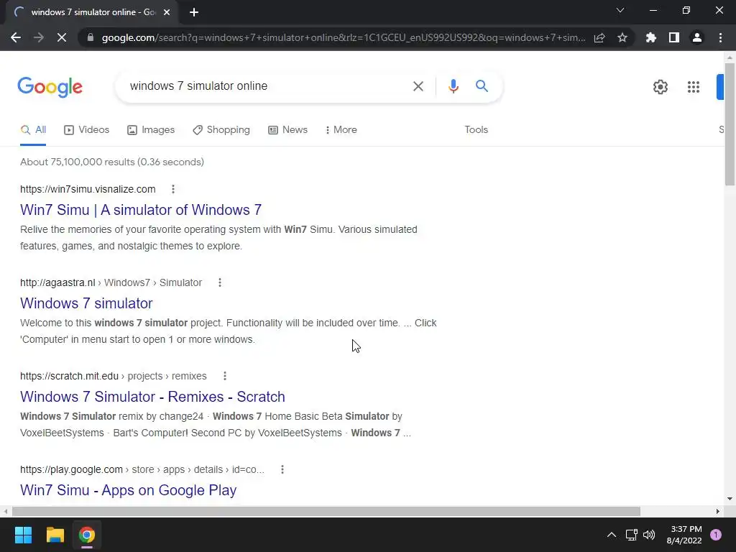Click the site lock icon in address bar
This screenshot has width=736, height=552.
coord(91,37)
